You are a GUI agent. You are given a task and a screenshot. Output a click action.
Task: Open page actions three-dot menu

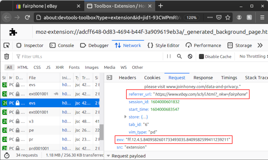pos(210,17)
